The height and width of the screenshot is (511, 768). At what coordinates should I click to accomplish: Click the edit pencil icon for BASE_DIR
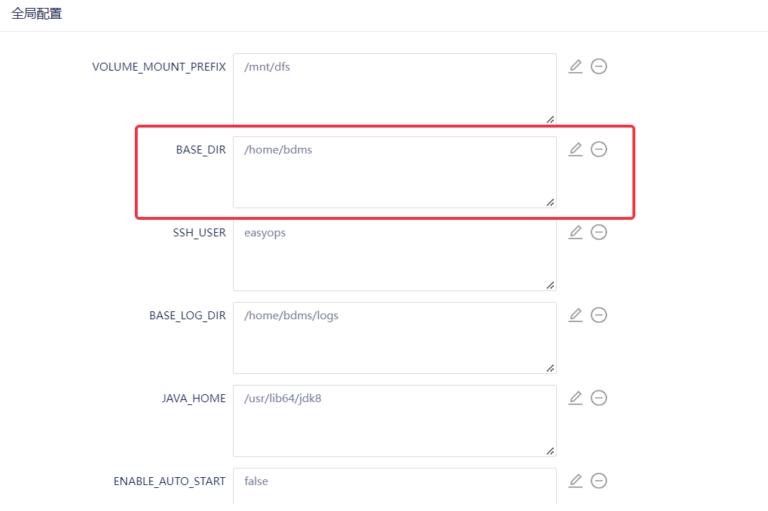575,149
